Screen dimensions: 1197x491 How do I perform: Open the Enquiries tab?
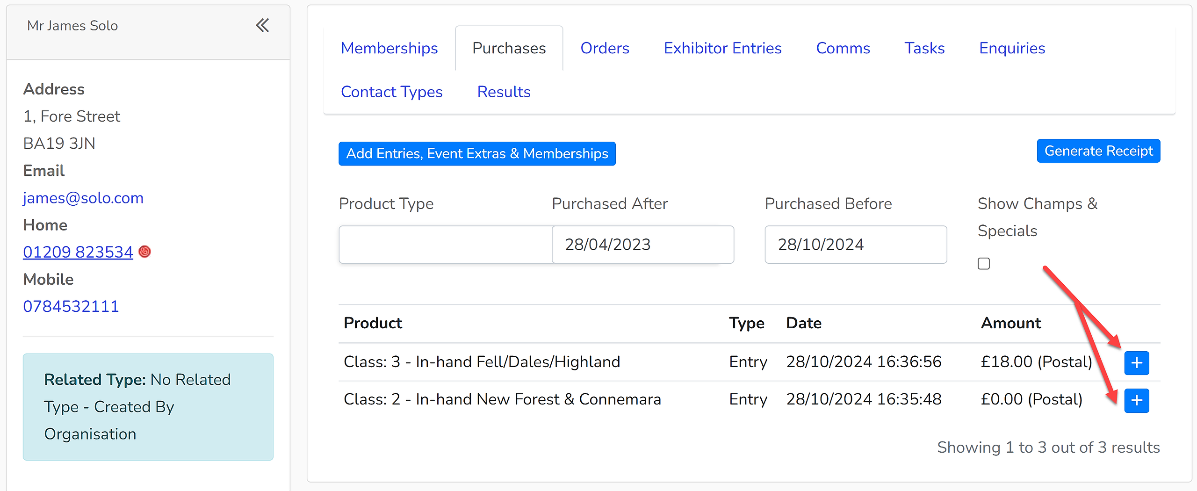(1012, 48)
